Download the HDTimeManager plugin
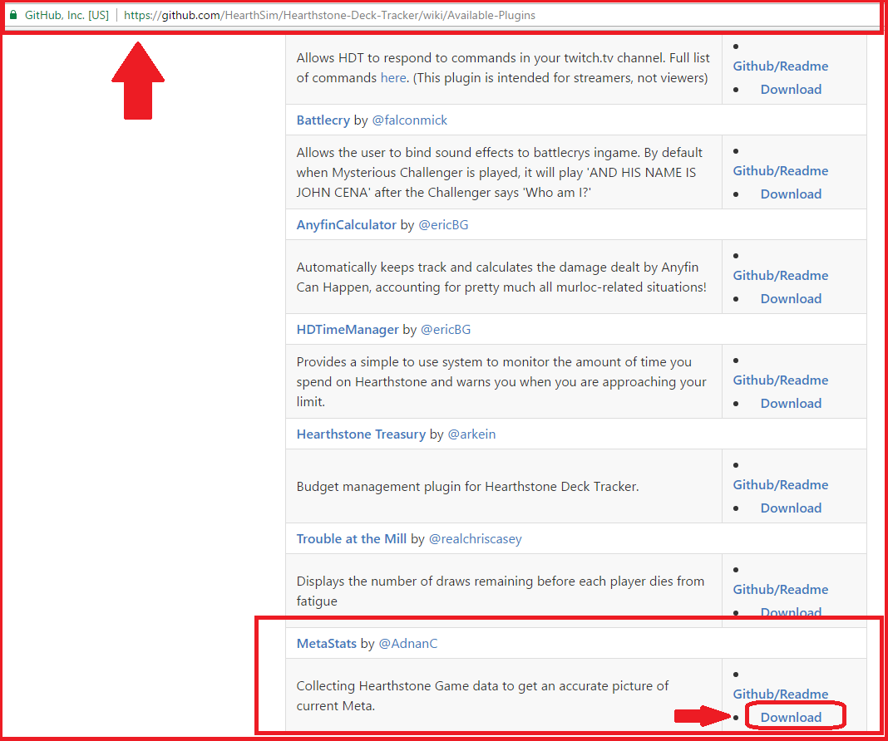This screenshot has height=741, width=888. point(791,403)
